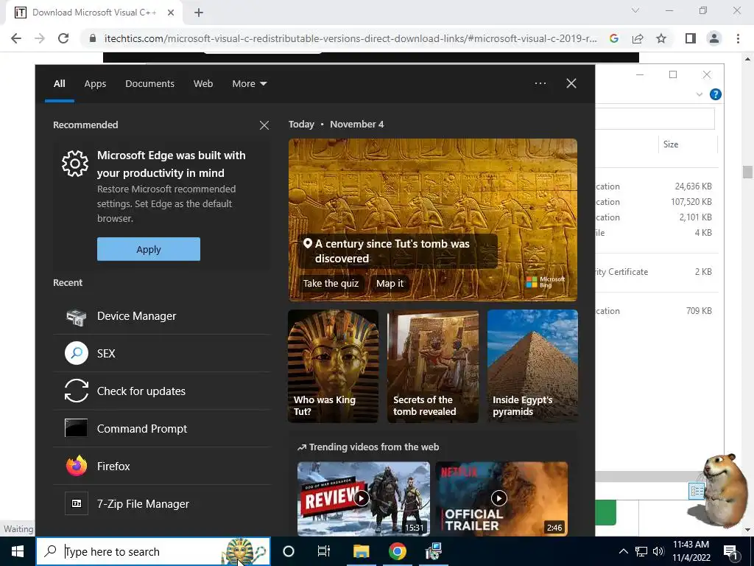This screenshot has height=566, width=754.
Task: Select the Security Certificate 2 KB row
Action: click(657, 272)
